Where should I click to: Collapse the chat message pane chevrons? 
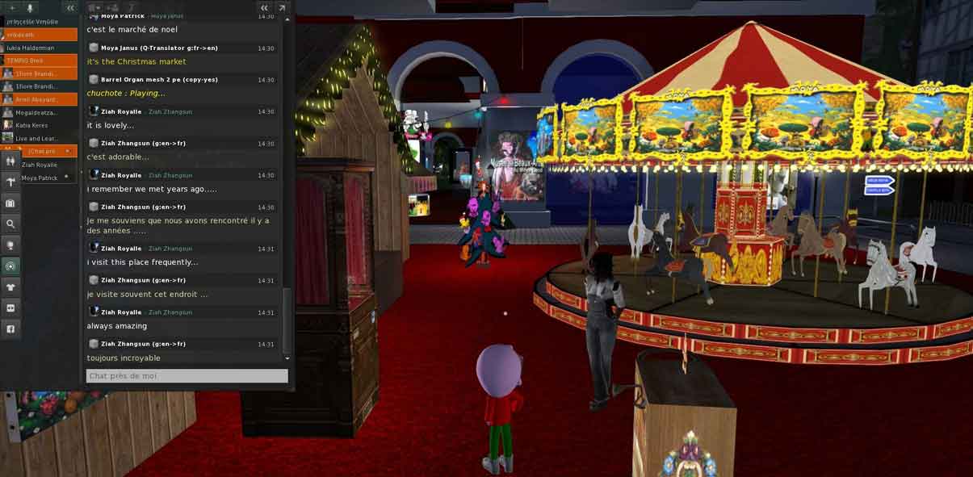[264, 7]
